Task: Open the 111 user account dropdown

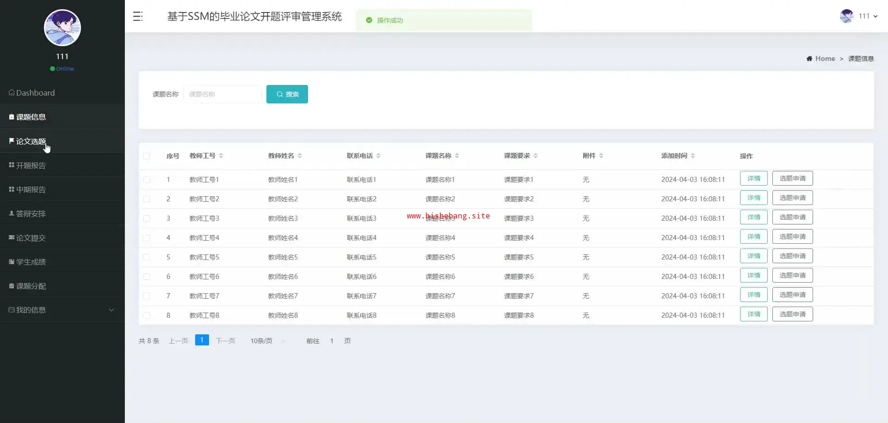Action: [868, 16]
